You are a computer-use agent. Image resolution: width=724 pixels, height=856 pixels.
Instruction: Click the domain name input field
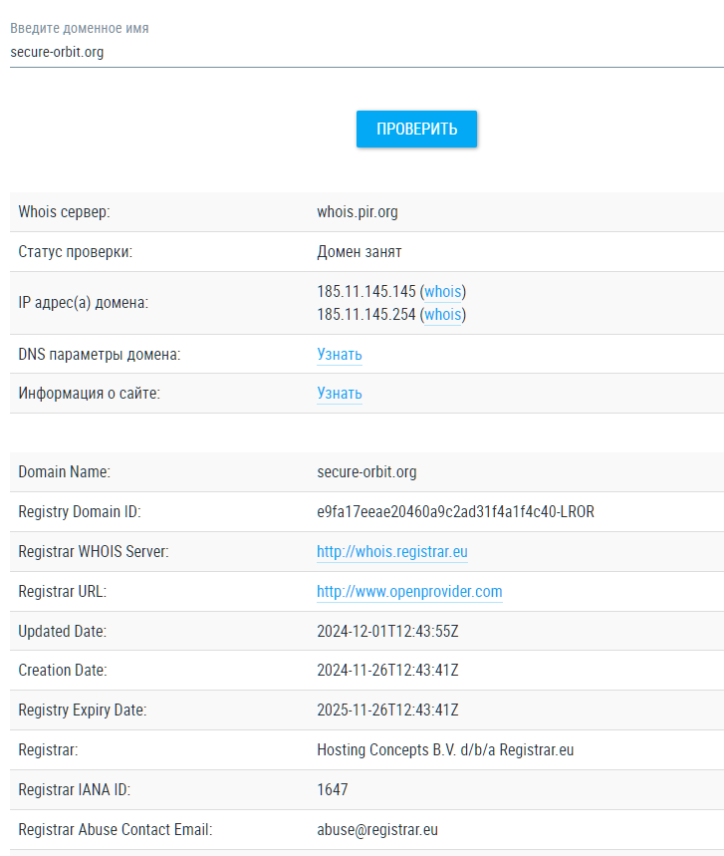[x=366, y=53]
